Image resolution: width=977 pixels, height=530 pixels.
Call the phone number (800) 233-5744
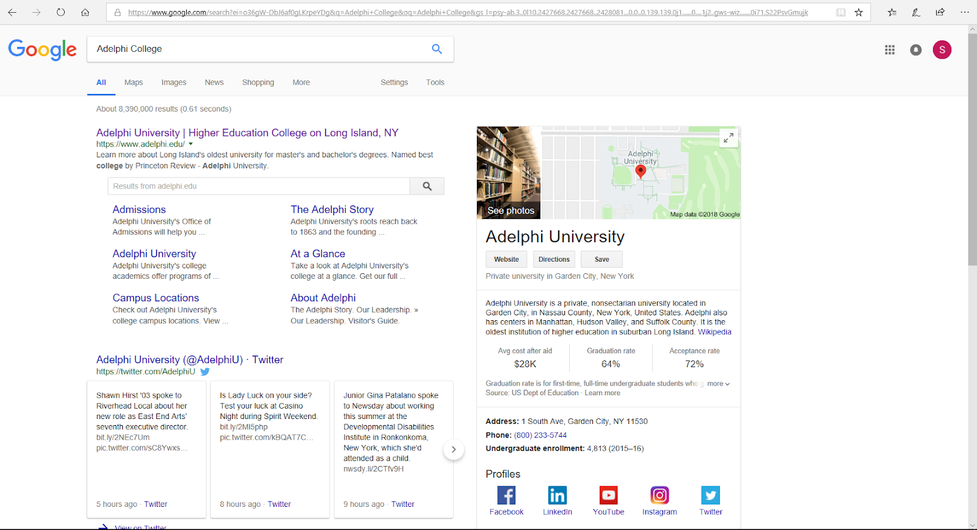[540, 435]
